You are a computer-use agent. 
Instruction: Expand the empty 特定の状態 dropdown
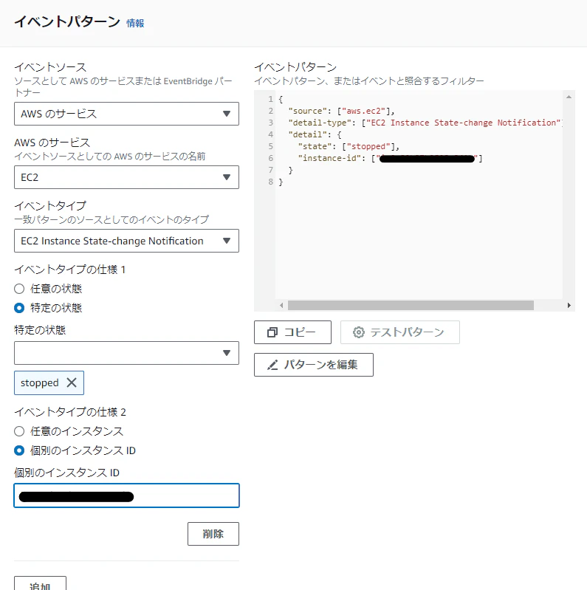tap(126, 353)
